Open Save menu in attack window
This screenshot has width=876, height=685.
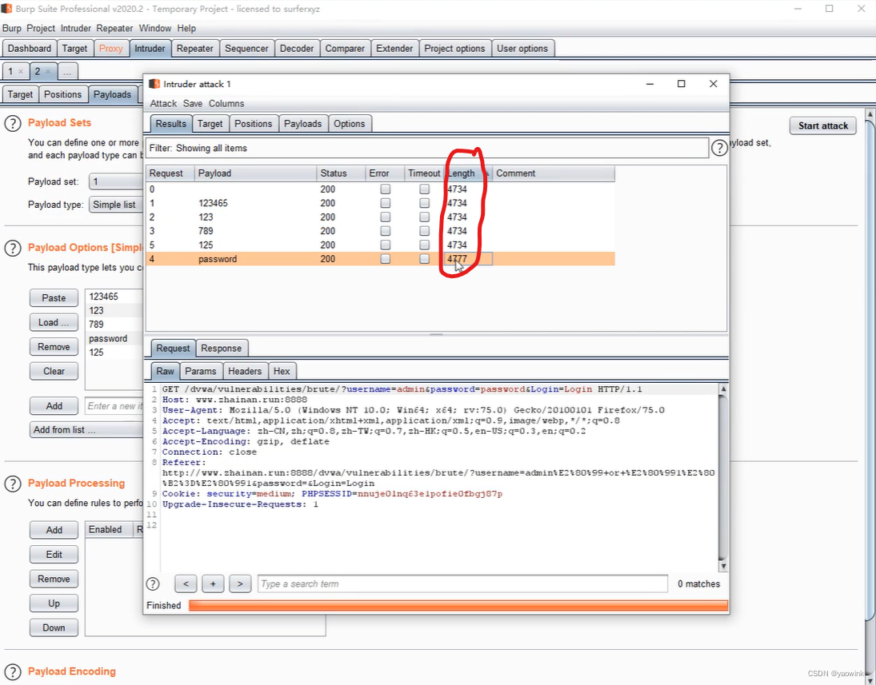point(193,103)
